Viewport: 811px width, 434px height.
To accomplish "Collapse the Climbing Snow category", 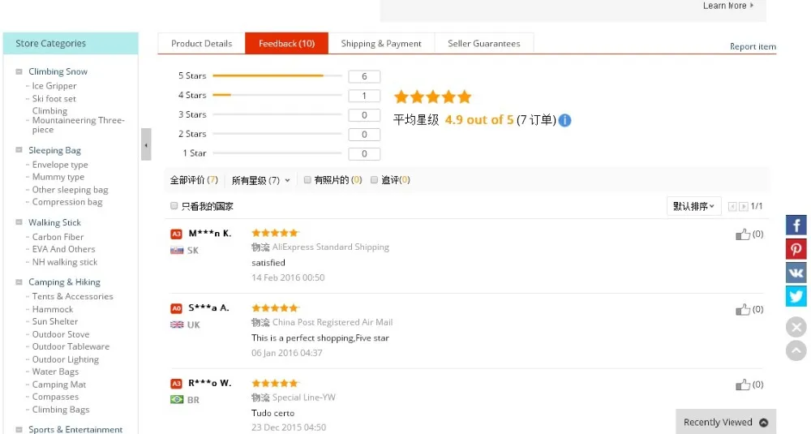I will 19,71.
